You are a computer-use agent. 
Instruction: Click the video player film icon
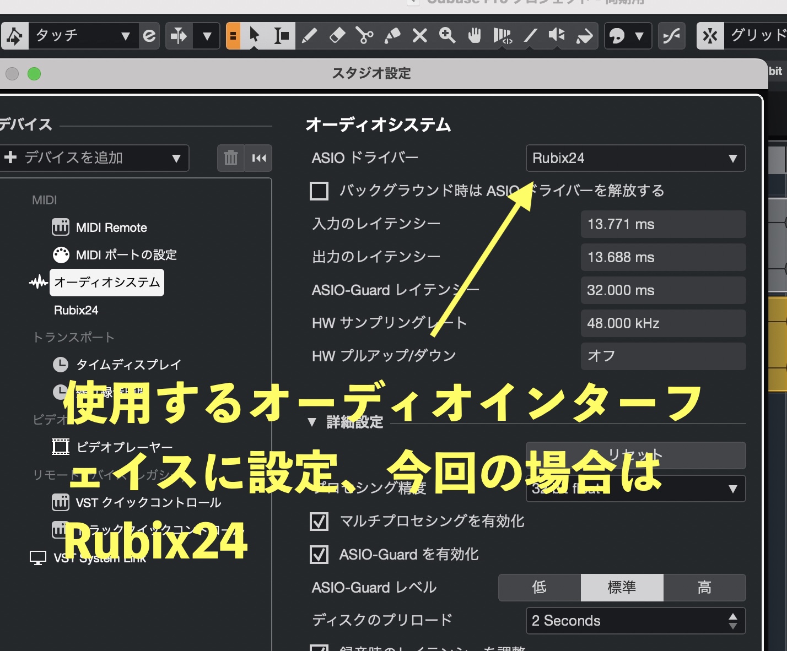pos(61,447)
